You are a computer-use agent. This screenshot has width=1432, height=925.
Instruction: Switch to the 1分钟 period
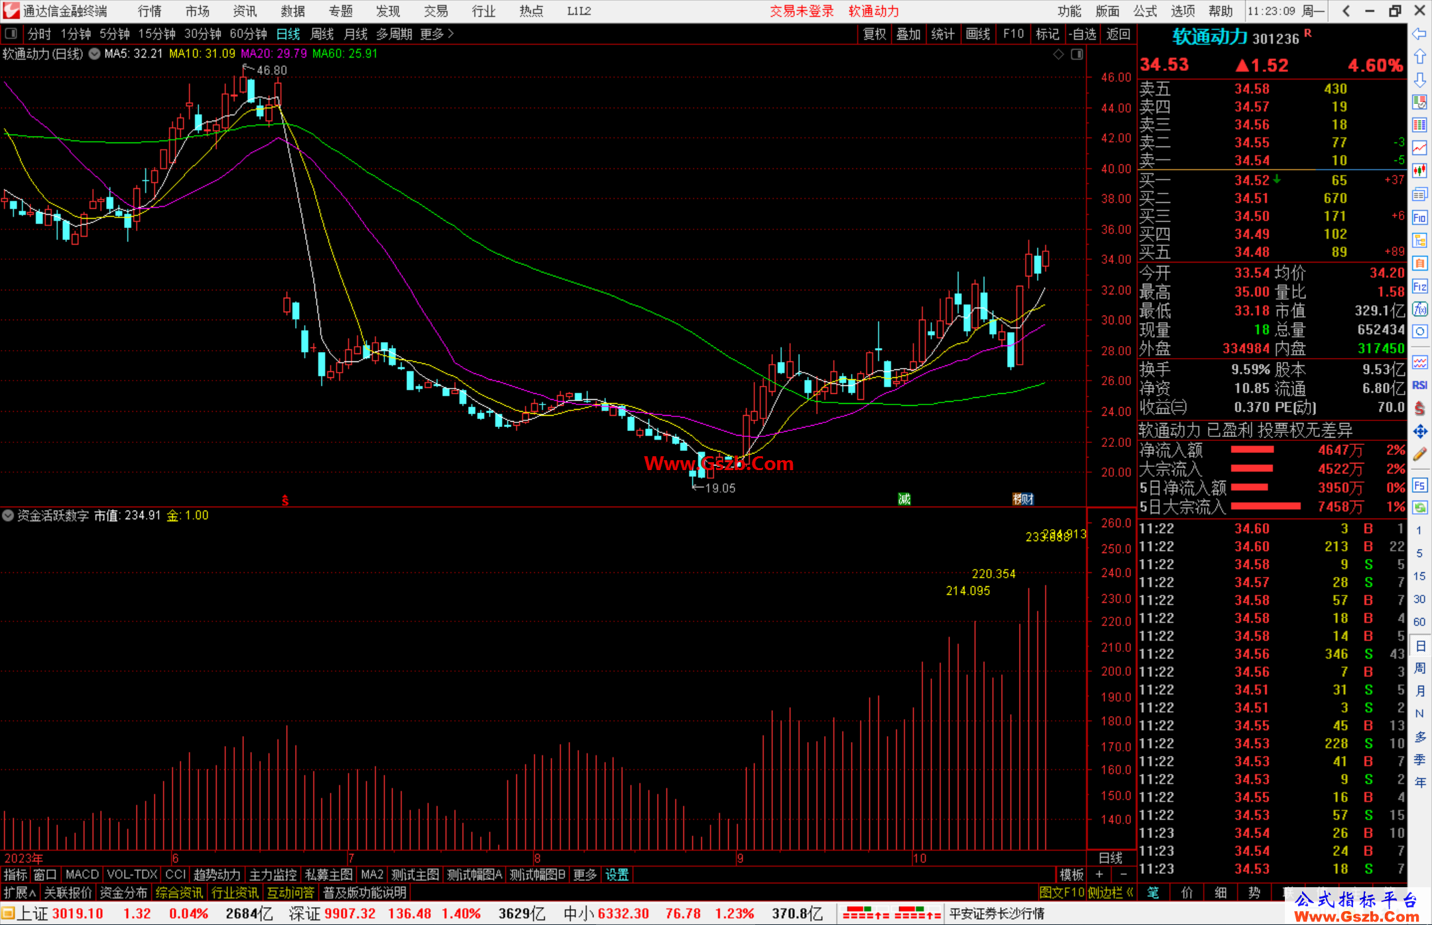click(76, 34)
